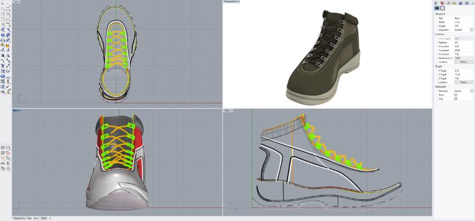Open the color wheel Properties panel tab
Image resolution: width=475 pixels, height=221 pixels.
pos(436,3)
